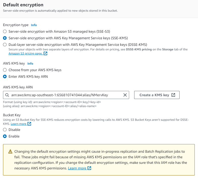This screenshot has width=198, height=178.
Task: Enable the S3 Bucket Key
Action: [5, 136]
